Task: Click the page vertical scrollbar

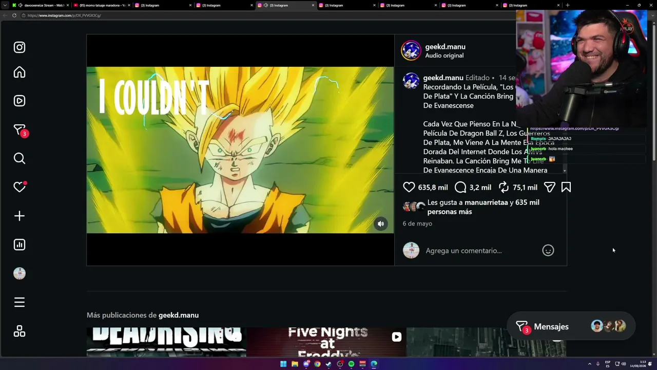Action: [x=653, y=92]
